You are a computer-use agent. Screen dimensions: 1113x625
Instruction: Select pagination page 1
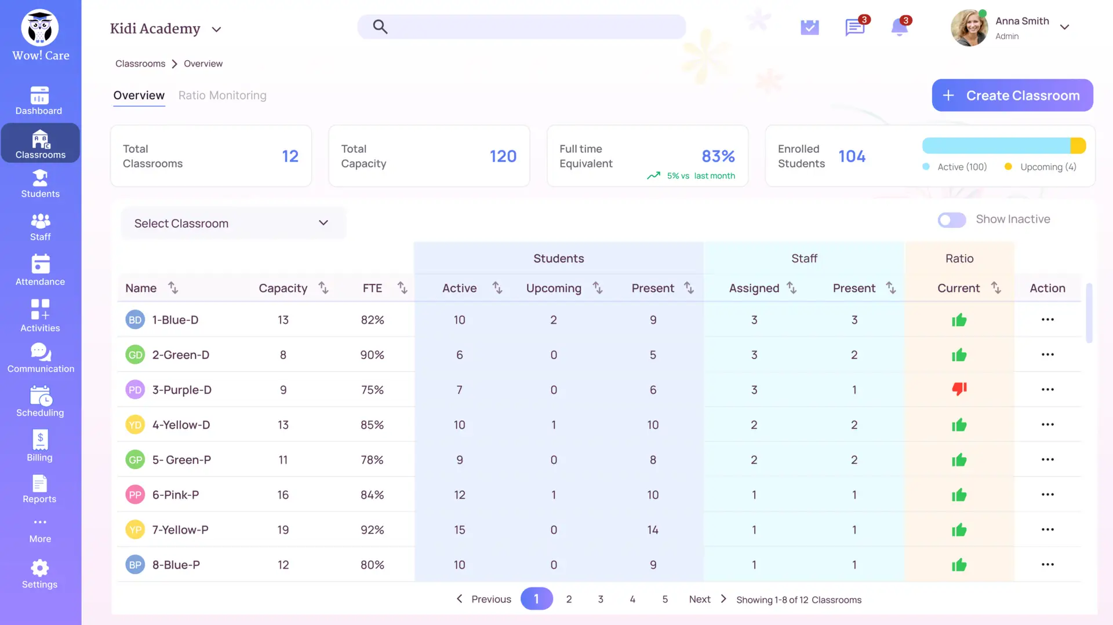pyautogui.click(x=537, y=599)
